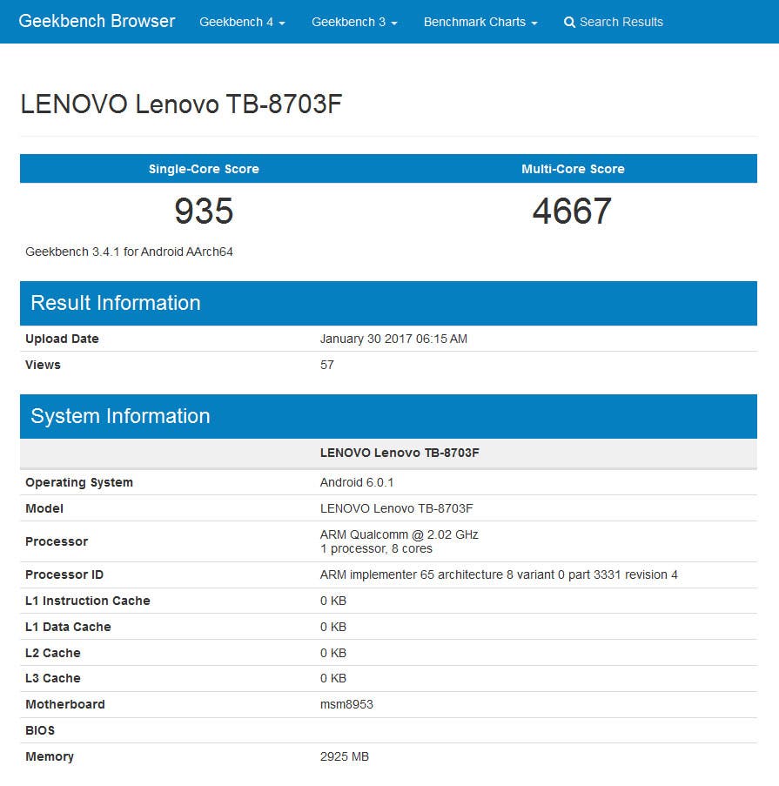Click the System Information section header
The width and height of the screenshot is (779, 786).
point(388,417)
